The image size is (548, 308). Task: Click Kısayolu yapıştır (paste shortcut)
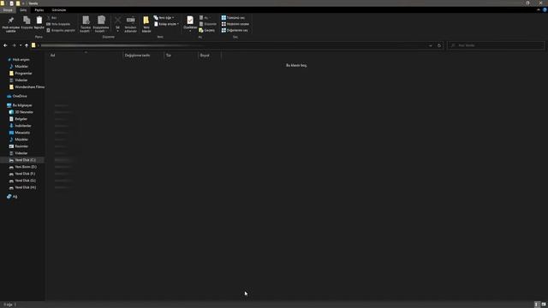point(61,31)
